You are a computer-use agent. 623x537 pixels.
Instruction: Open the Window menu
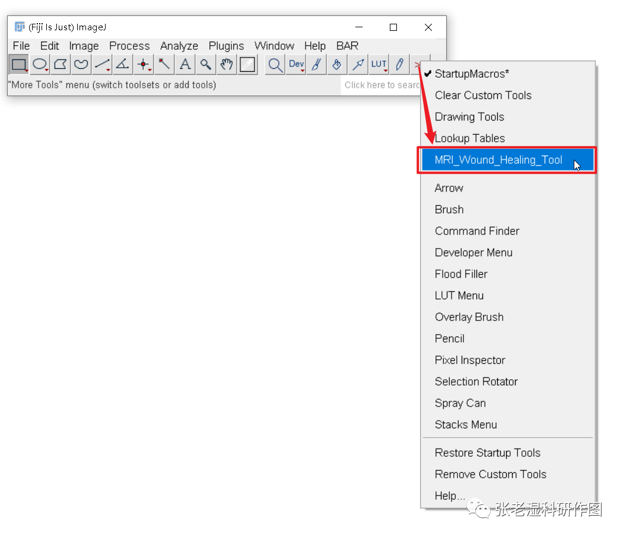[x=274, y=46]
